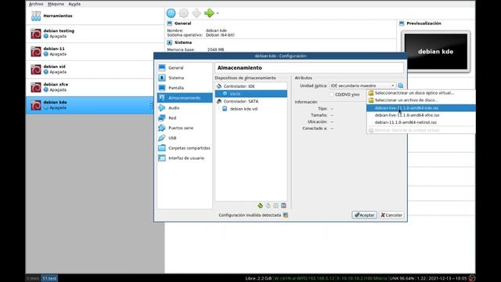Open the Archivo menu
Viewport: 501px width, 282px height.
[36, 4]
